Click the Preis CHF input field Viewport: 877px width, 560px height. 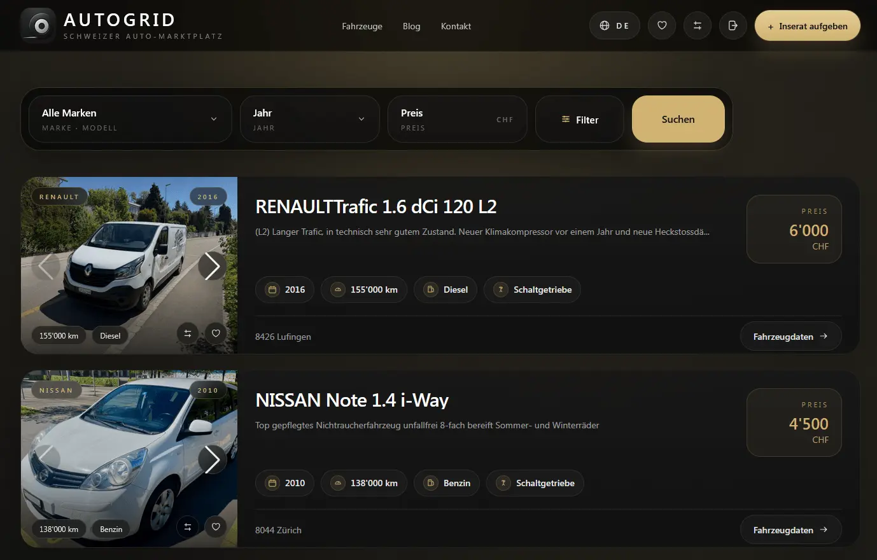coord(458,119)
